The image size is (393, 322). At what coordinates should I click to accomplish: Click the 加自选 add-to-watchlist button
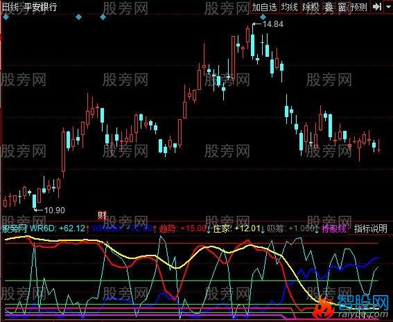coord(264,7)
